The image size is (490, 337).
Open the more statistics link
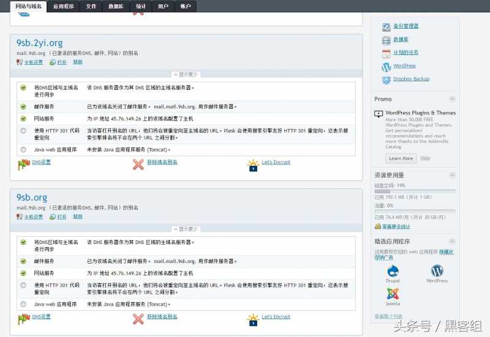tap(396, 226)
